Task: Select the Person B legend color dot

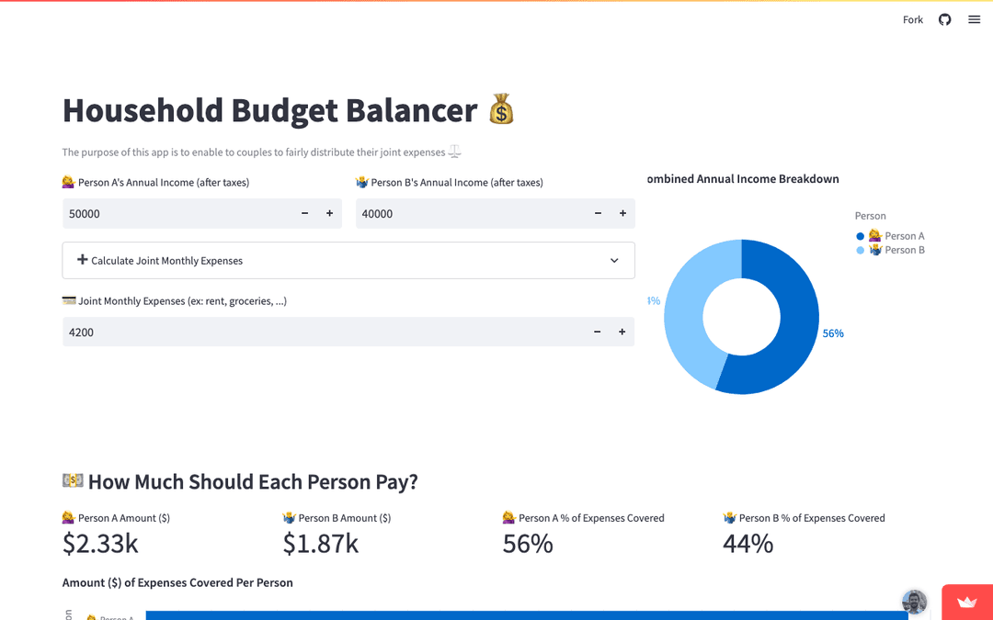Action: [860, 250]
